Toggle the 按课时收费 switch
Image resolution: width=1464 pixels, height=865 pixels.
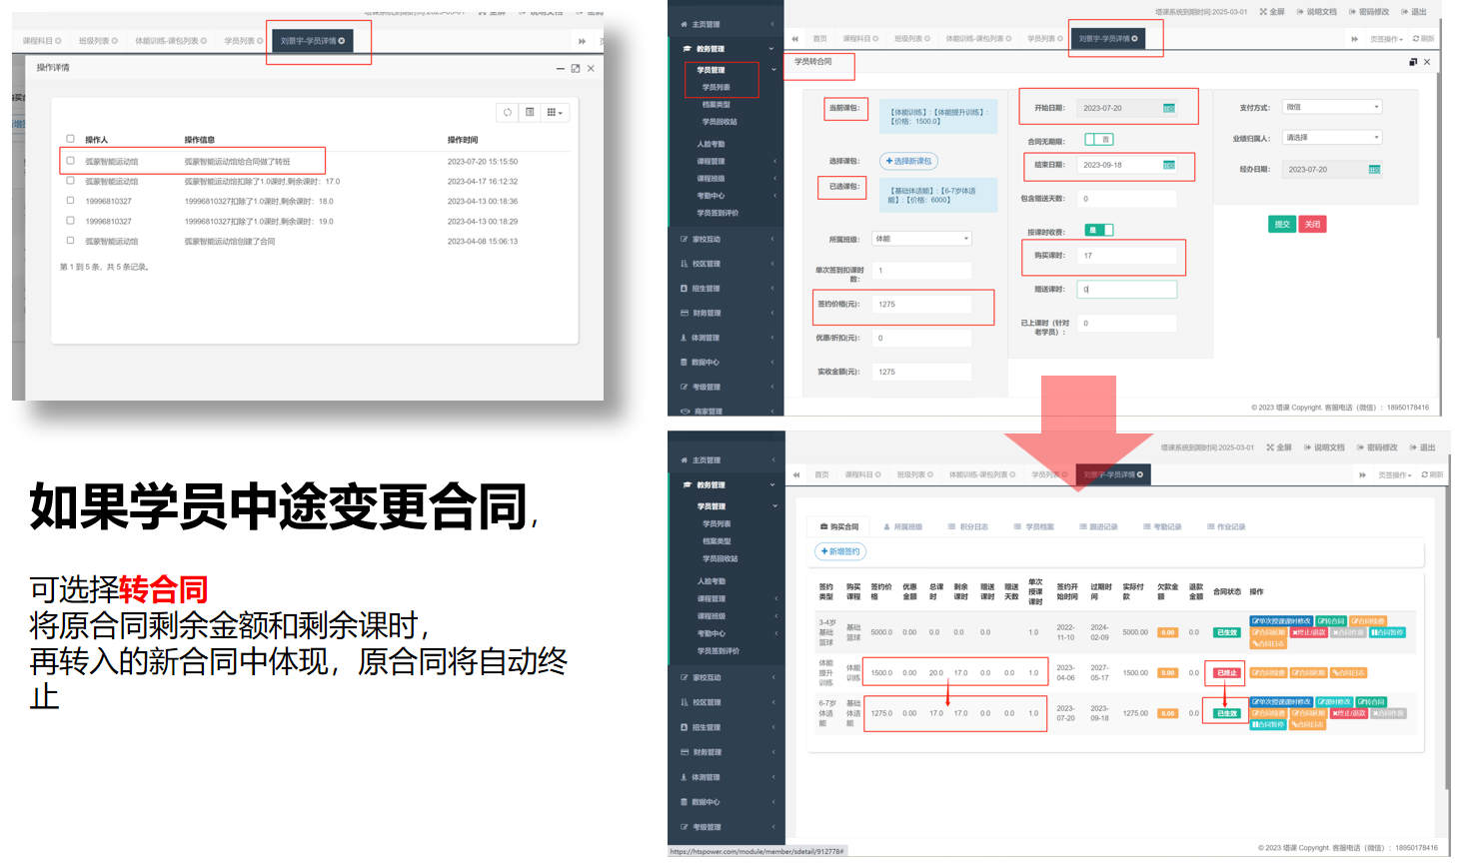pyautogui.click(x=1098, y=231)
